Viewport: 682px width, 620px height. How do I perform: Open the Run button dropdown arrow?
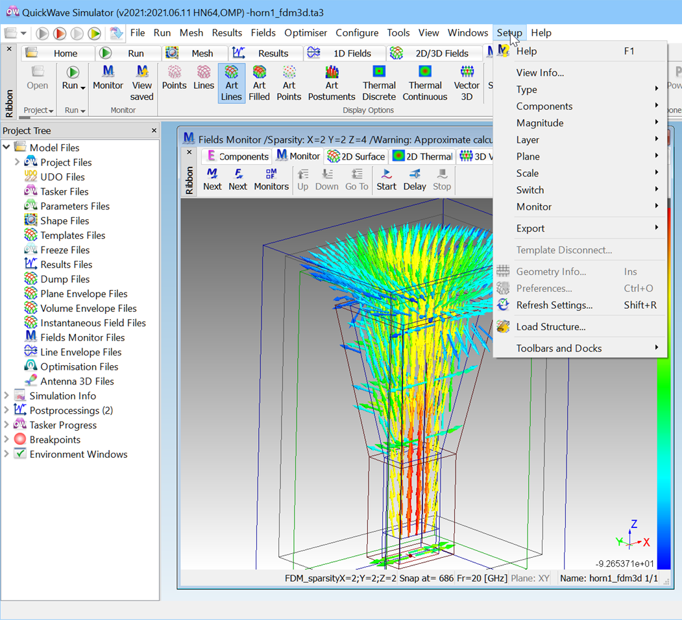(x=82, y=88)
